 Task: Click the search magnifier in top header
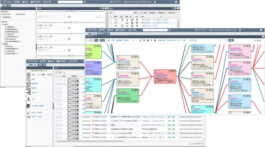84,2
